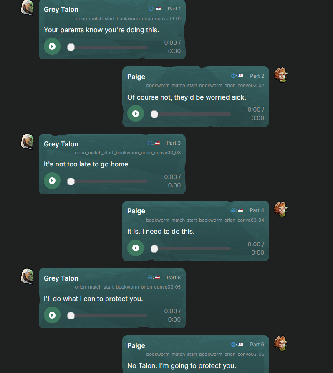Image resolution: width=333 pixels, height=373 pixels.
Task: Click Grey Talon's avatar beside Part 1
Action: click(x=27, y=8)
